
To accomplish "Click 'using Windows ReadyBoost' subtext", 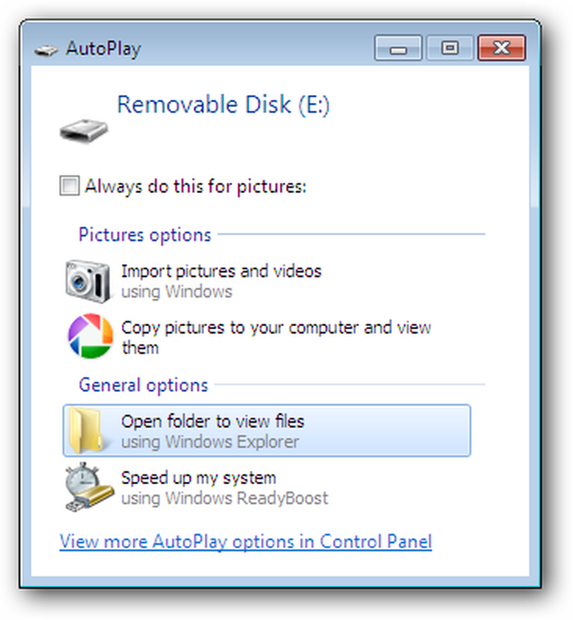I will (224, 498).
